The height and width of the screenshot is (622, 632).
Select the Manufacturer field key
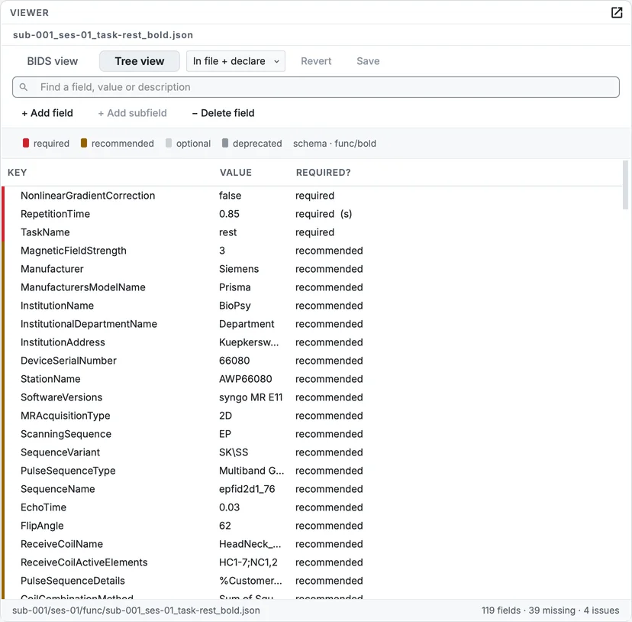tap(52, 269)
